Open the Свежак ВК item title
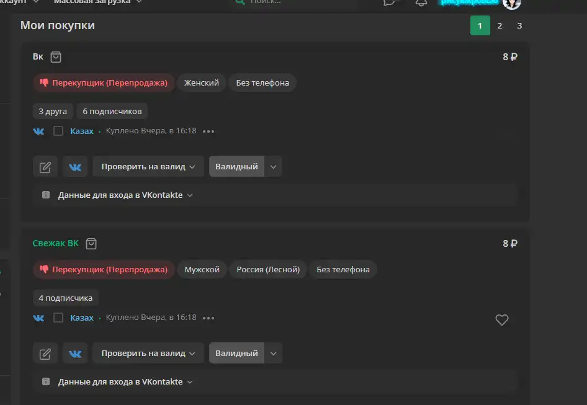Image resolution: width=587 pixels, height=405 pixels. tap(56, 243)
